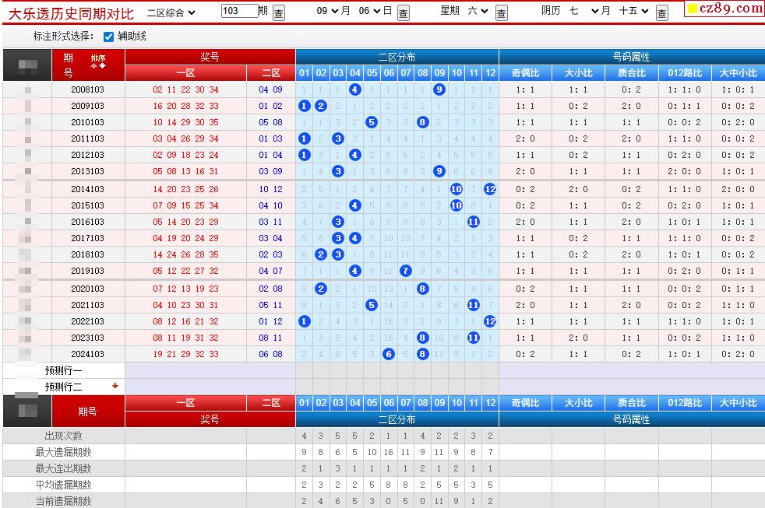Open the 阴历 七 lunar month dropdown

(x=583, y=11)
